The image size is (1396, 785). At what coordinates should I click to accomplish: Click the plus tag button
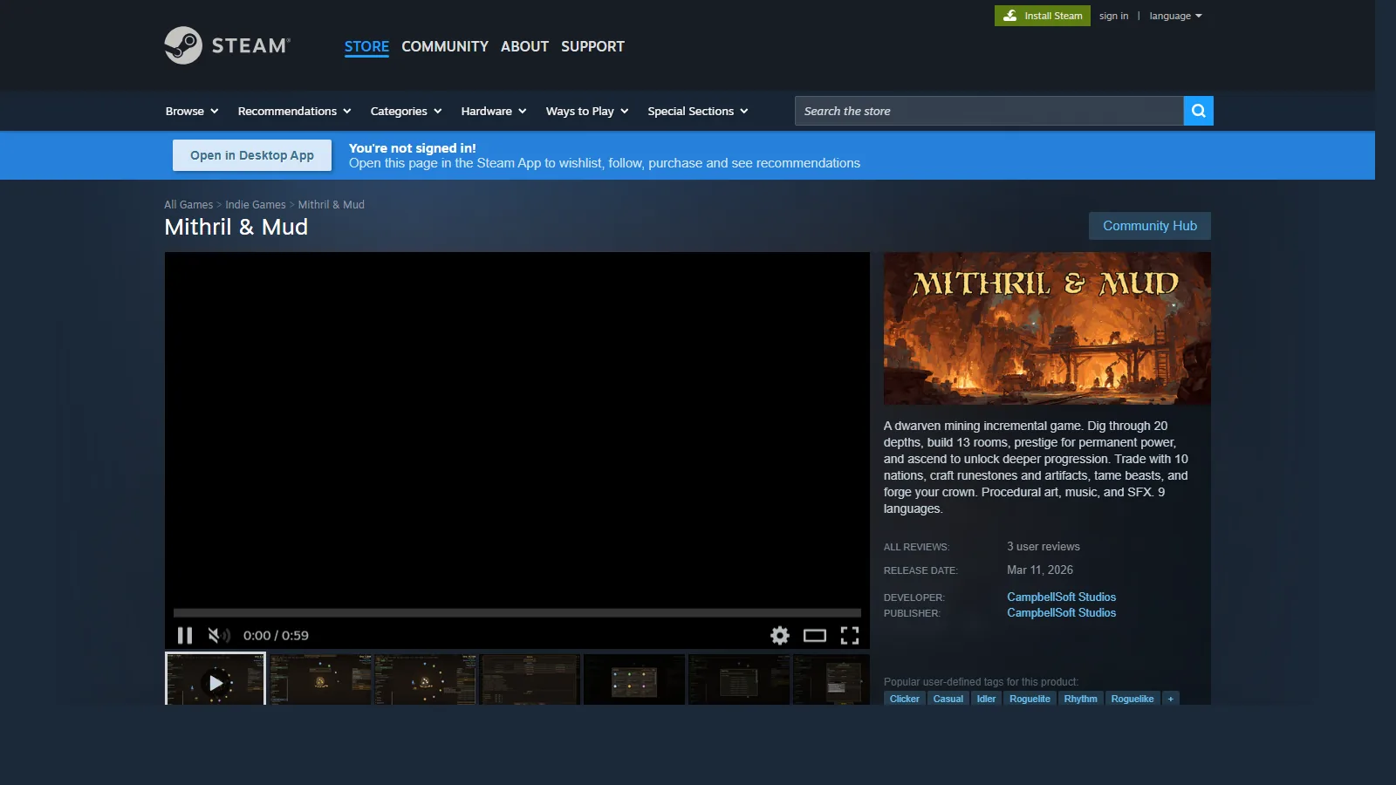pos(1171,699)
